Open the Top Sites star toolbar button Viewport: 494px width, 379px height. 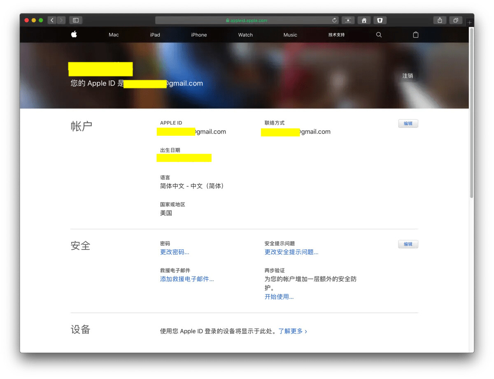pos(348,20)
